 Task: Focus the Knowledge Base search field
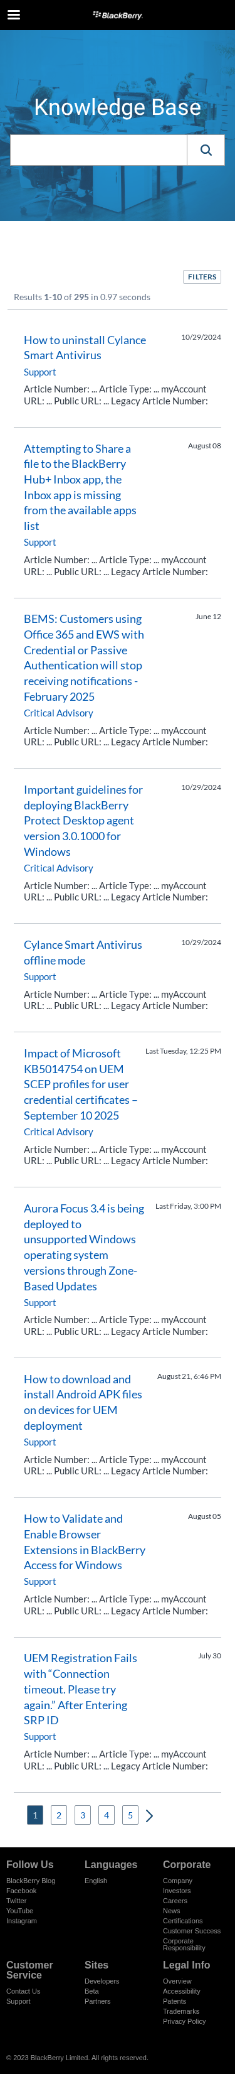98,149
